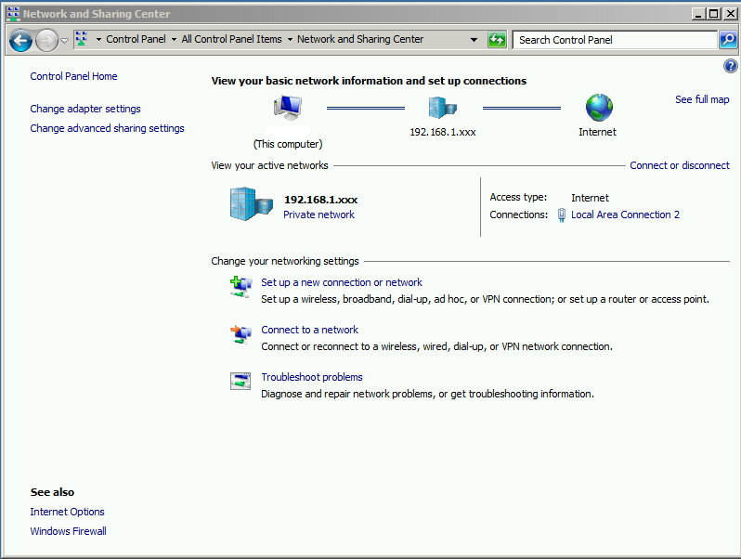Click 192.168.1.xxx label in network map
Screen dimensions: 741x559
(x=443, y=132)
